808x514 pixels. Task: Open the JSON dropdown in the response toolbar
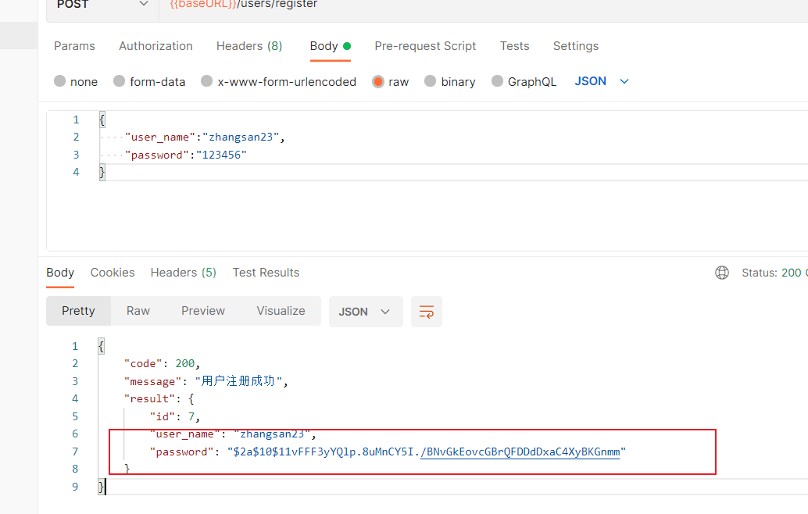[366, 310]
